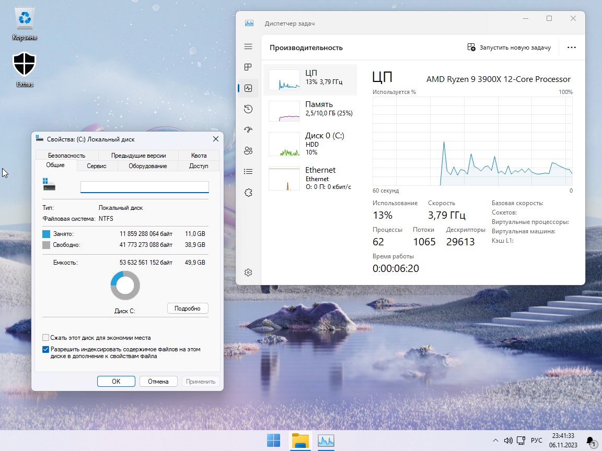This screenshot has width=602, height=451.
Task: Click the three-dots more options button
Action: 571,48
